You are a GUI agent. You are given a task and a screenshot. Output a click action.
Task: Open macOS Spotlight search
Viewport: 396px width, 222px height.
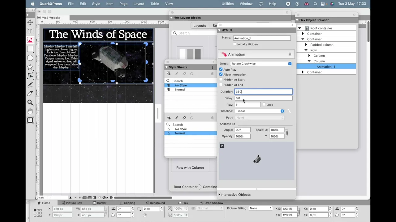click(x=315, y=4)
